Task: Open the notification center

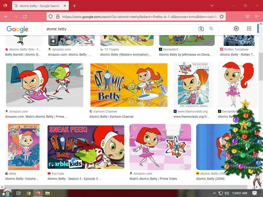Action: 255,193
